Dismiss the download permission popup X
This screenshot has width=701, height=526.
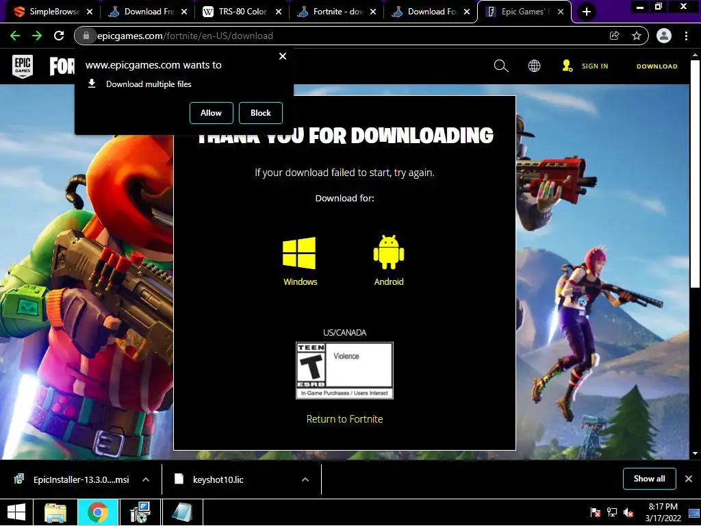283,56
